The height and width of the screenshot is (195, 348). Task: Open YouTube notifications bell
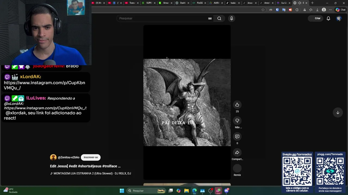click(328, 18)
